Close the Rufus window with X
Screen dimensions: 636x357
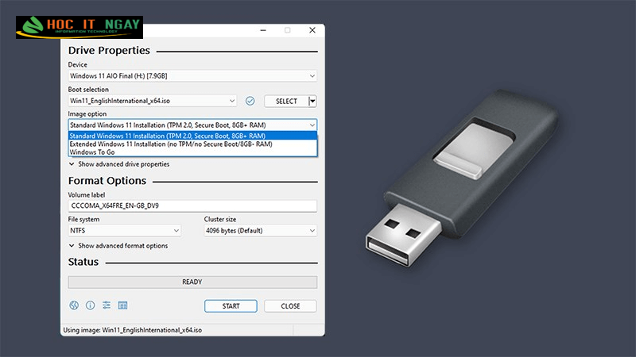[x=312, y=30]
